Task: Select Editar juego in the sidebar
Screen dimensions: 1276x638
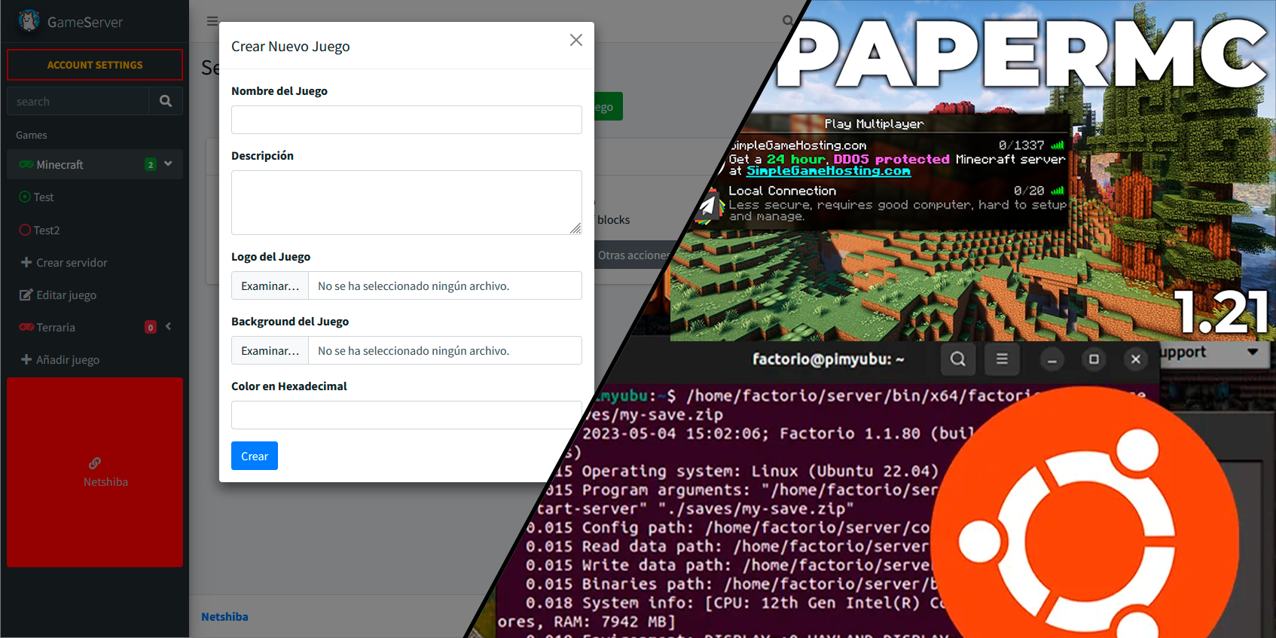Action: click(66, 295)
